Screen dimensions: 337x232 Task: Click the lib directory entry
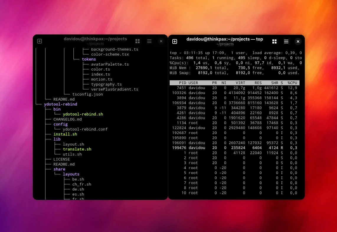57,139
